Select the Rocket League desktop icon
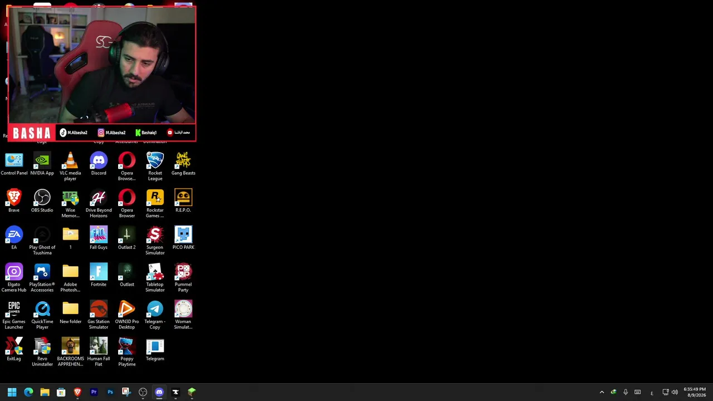Viewport: 713px width, 401px height. 155,166
